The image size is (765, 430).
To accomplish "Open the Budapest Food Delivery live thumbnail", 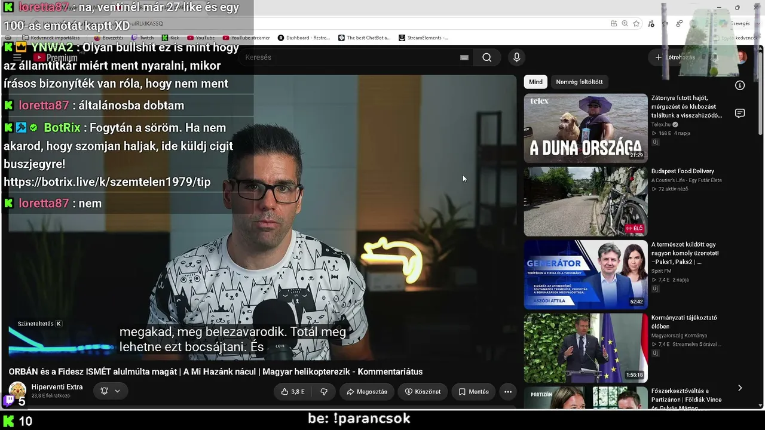I will tap(586, 201).
